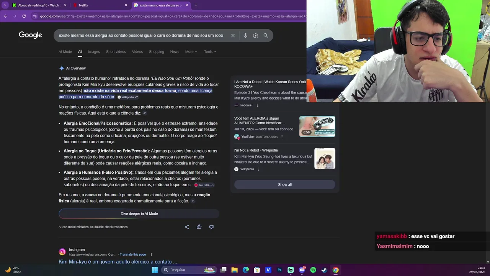This screenshot has height=276, width=490.
Task: Open options for kocowa+ source
Action: [257, 105]
